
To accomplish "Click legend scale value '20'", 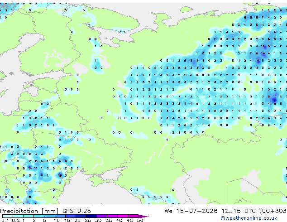I will 77,220.
